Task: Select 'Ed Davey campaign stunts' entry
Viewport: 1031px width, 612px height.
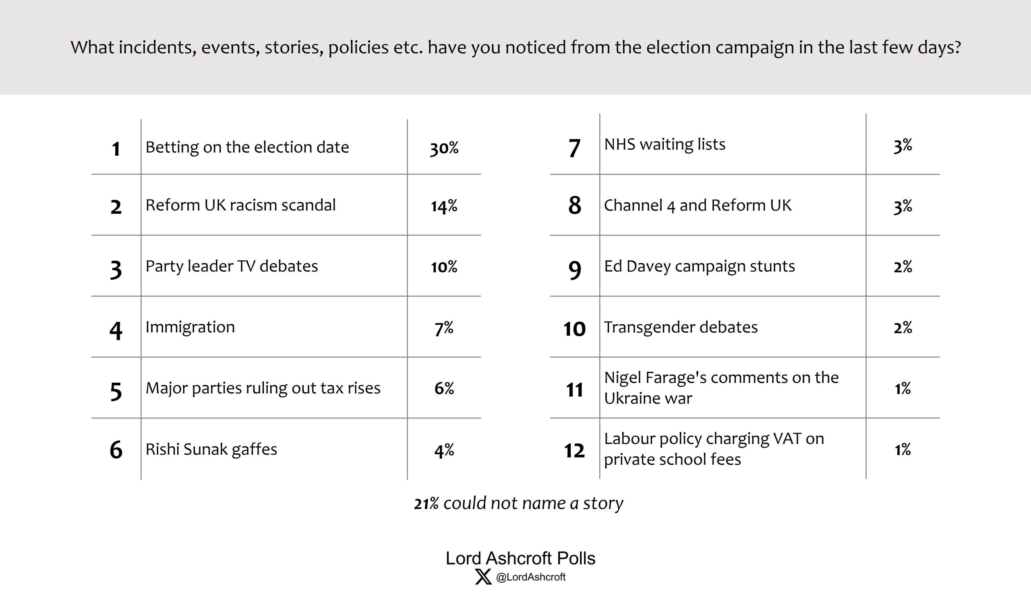Action: pos(699,266)
